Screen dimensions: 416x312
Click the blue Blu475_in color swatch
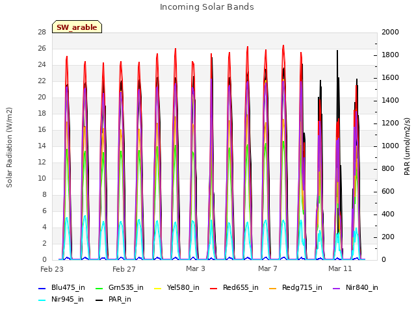point(42,289)
